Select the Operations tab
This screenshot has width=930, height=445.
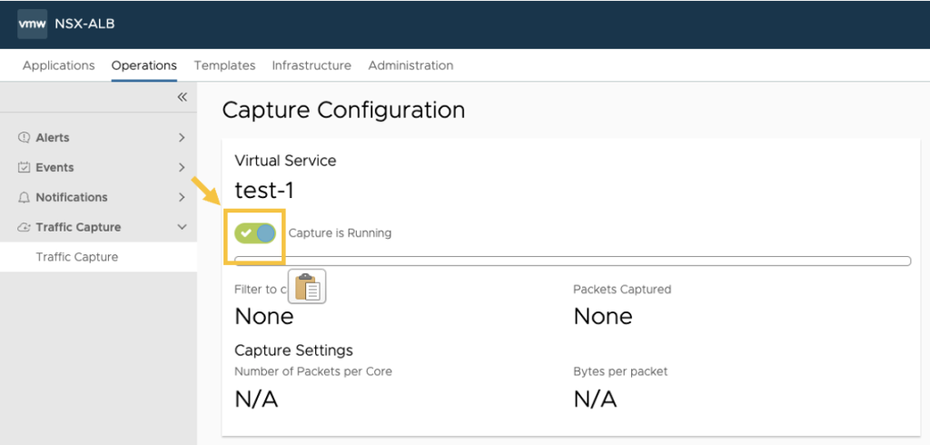pyautogui.click(x=143, y=65)
